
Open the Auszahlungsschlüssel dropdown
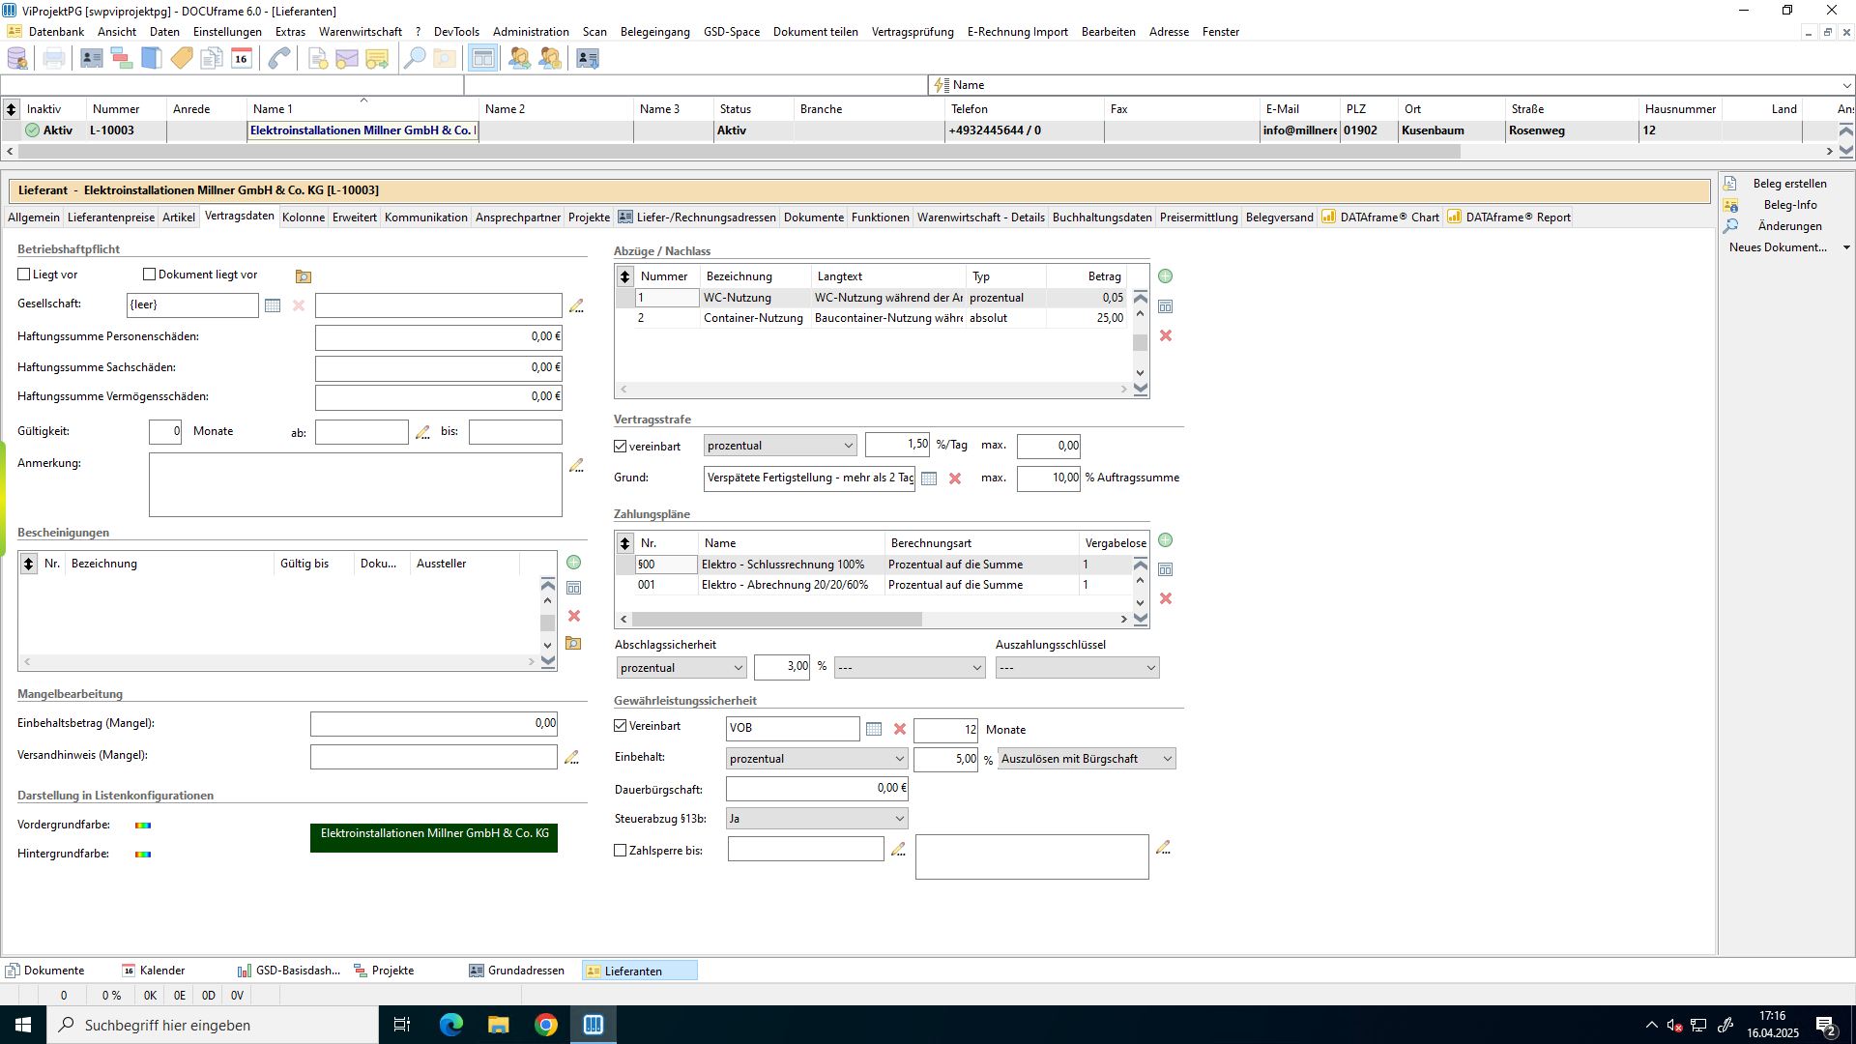tap(1077, 668)
